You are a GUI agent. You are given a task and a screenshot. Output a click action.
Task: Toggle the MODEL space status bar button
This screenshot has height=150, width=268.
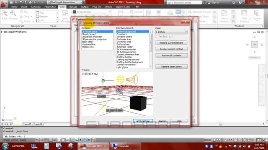click(208, 140)
